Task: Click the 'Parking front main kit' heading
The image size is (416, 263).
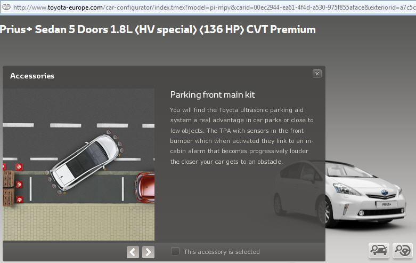Action: coord(213,94)
